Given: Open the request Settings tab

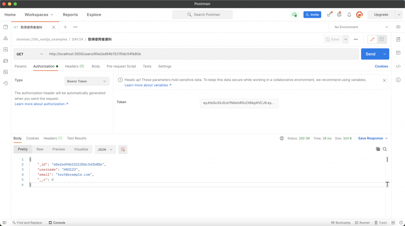Looking at the screenshot, I should point(165,66).
